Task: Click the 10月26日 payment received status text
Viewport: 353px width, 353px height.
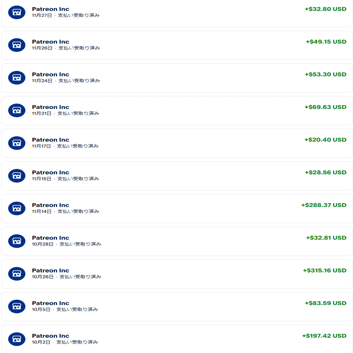Action: [x=80, y=277]
